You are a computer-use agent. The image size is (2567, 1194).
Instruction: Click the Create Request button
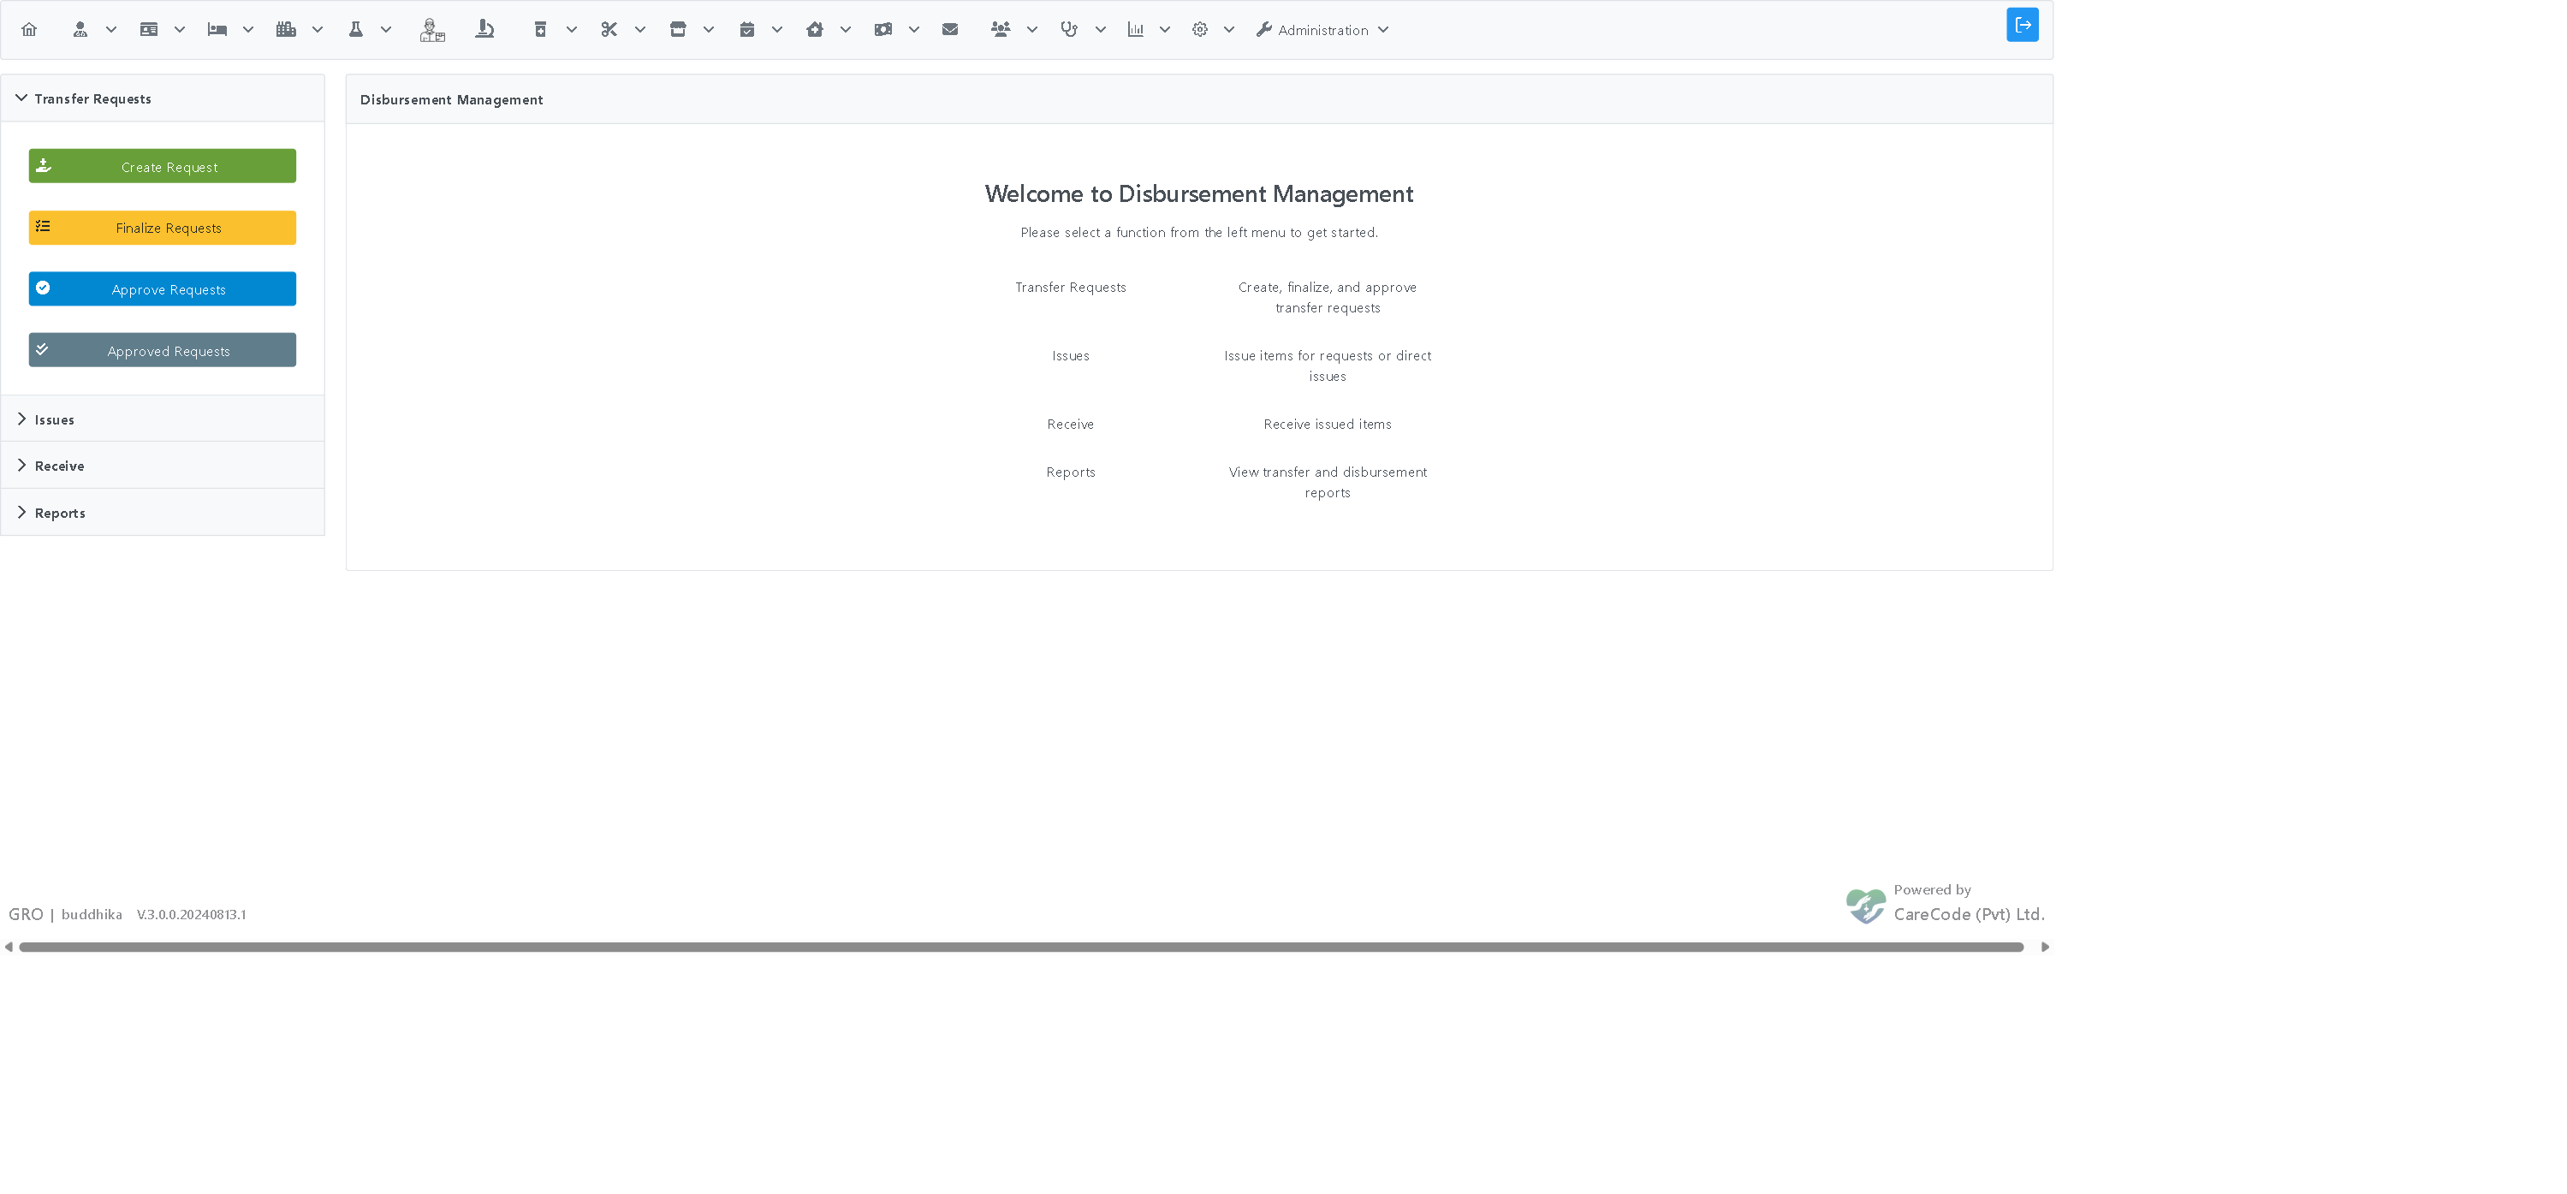(x=163, y=166)
